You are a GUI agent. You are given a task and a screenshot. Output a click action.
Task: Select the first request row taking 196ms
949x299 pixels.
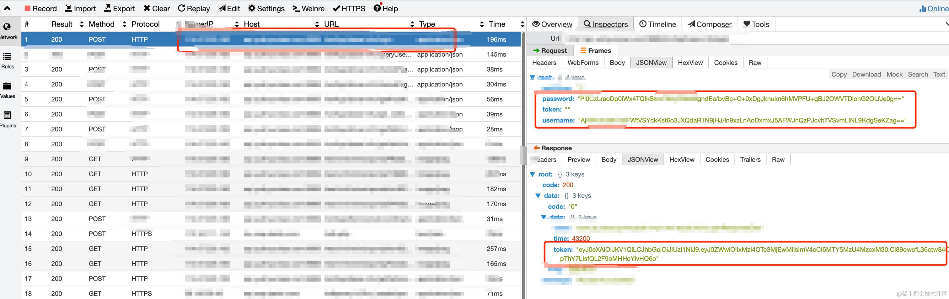(x=271, y=39)
